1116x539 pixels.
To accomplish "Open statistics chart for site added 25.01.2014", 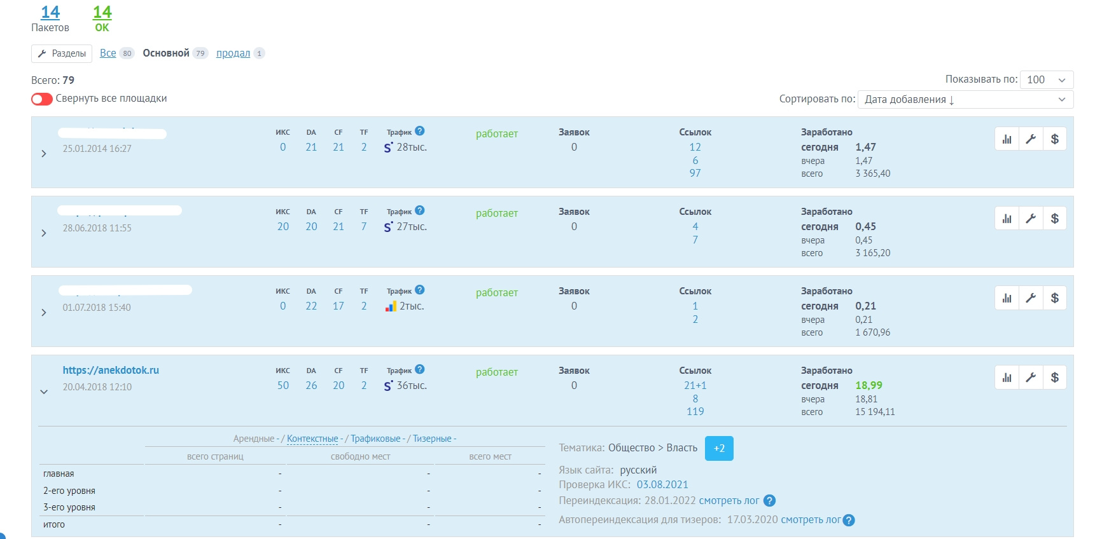I will (x=1007, y=139).
